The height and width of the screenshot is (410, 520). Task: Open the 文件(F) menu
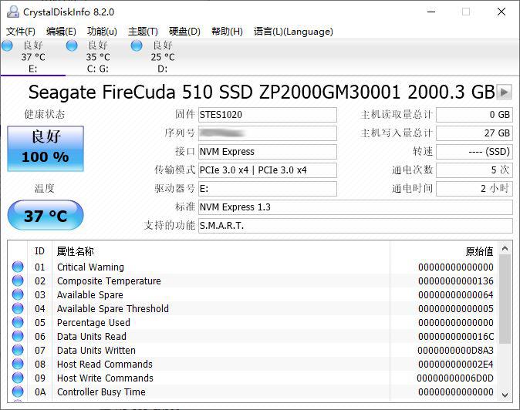[21, 32]
